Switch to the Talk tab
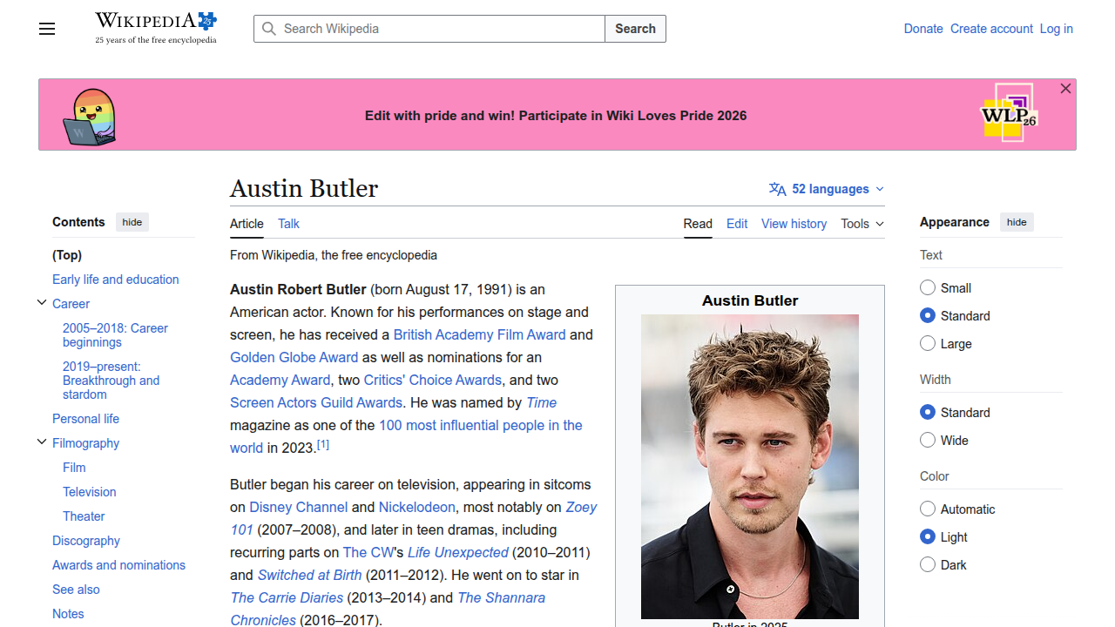The width and height of the screenshot is (1115, 627). 288,224
